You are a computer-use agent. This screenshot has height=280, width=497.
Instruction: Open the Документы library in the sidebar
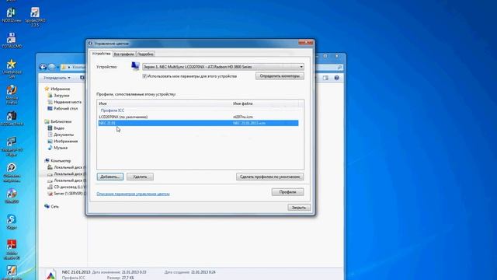coord(61,135)
